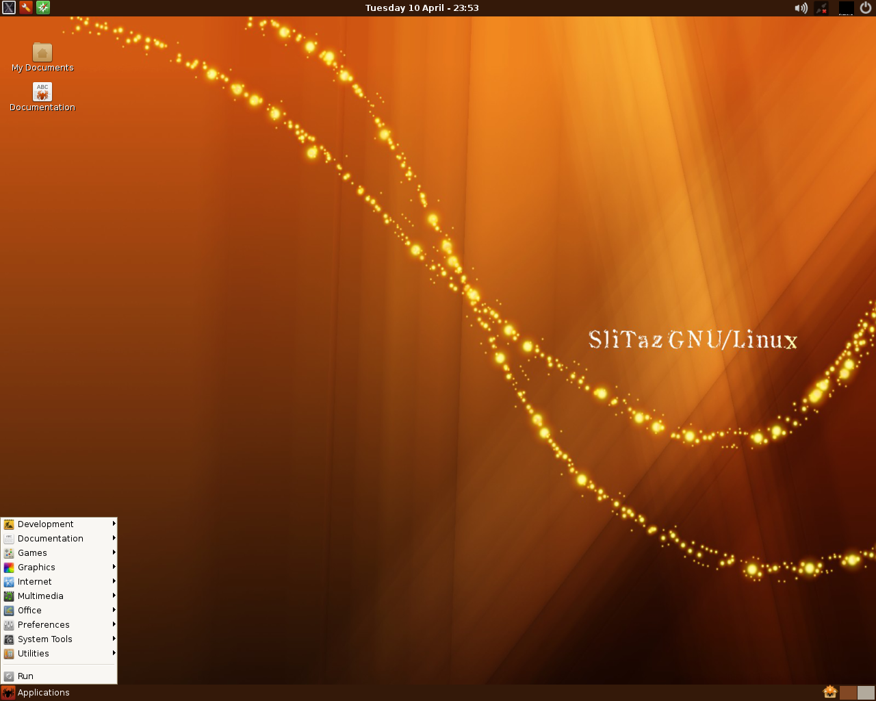The height and width of the screenshot is (701, 876).
Task: Click the Graphics color-wheel menu icon
Action: pyautogui.click(x=9, y=568)
